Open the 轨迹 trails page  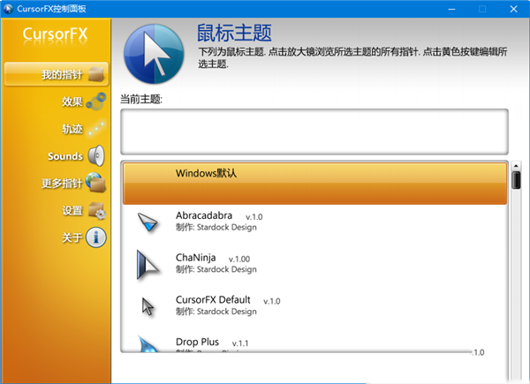point(72,129)
